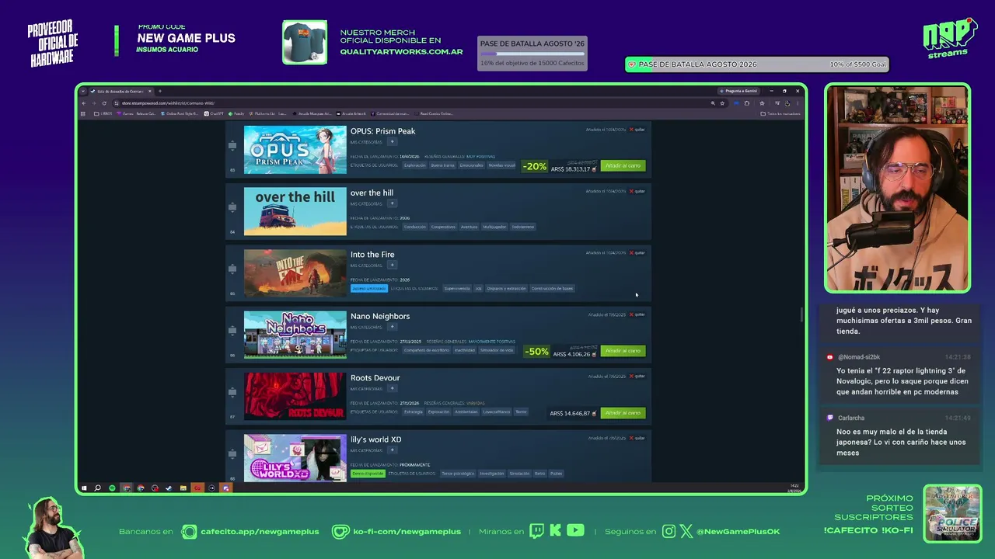Add Nano Neighbors to cart
The image size is (995, 559).
point(623,351)
